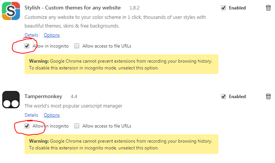This screenshot has height=163, width=275.
Task: Remove Stylish using its trash icon
Action: (268, 8)
